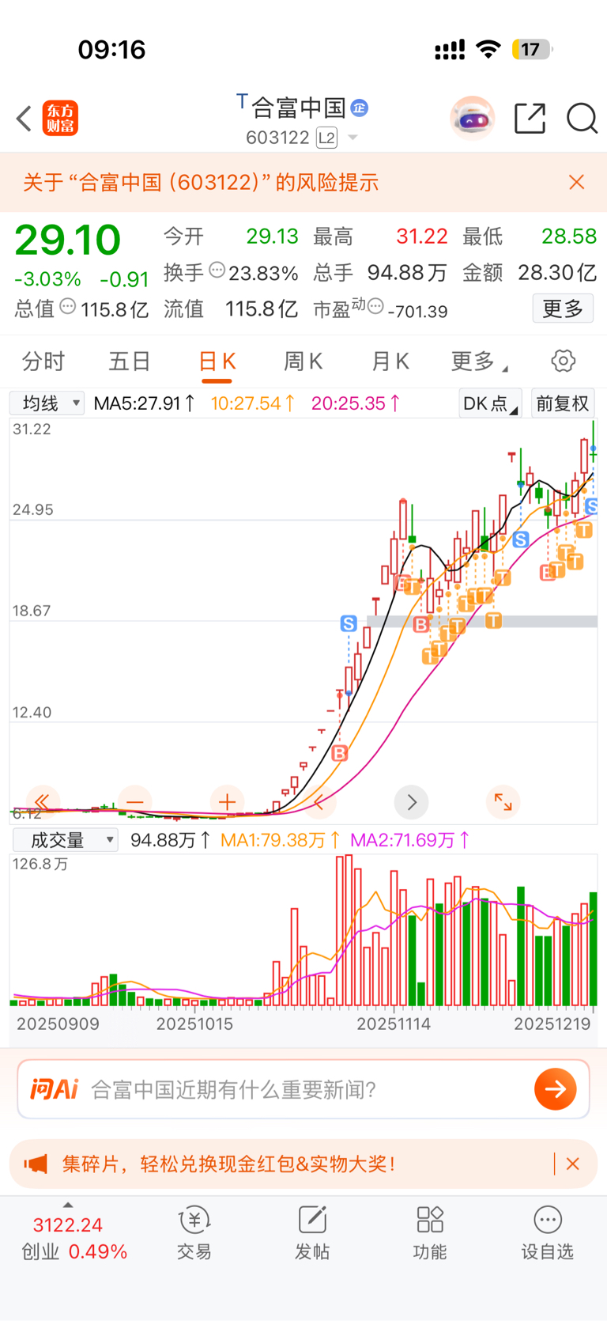Dismiss the 集碎片 promo banner
The width and height of the screenshot is (607, 1321).
click(x=573, y=1164)
